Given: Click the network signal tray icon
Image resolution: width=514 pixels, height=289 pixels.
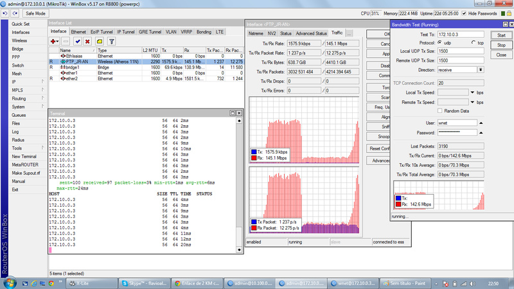Looking at the screenshot, I should click(x=463, y=284).
